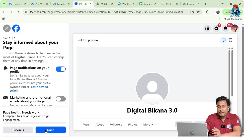Open the Facebook menu grid icon
Image resolution: width=244 pixels, height=137 pixels.
click(x=207, y=28)
